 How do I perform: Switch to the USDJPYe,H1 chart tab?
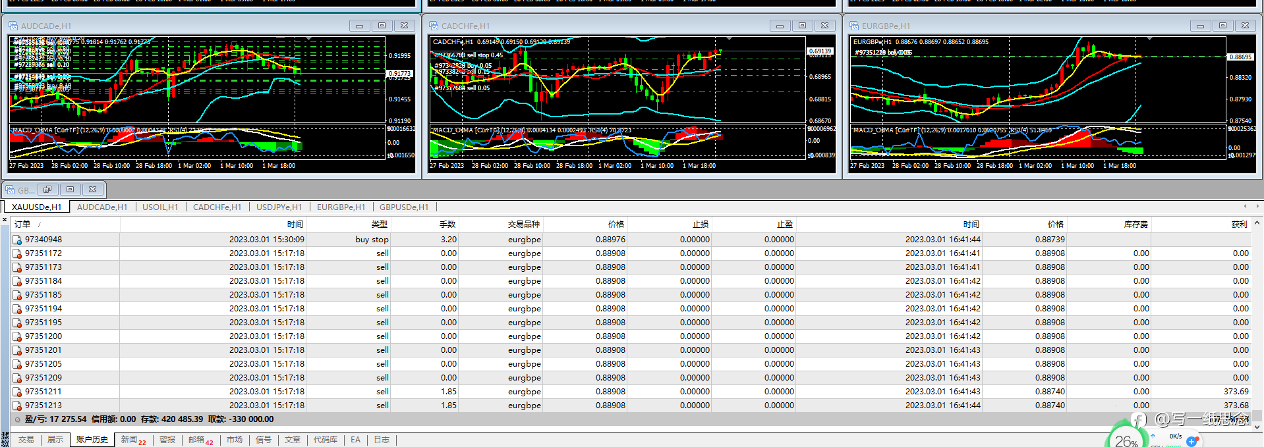coord(279,207)
